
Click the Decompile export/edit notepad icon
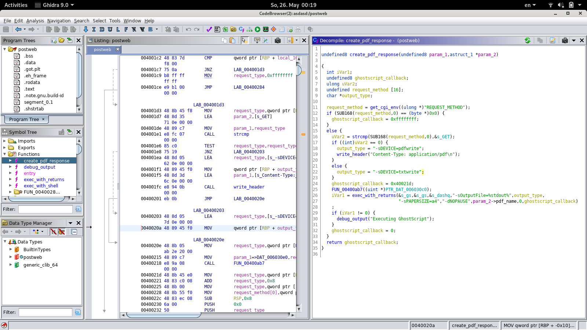[x=553, y=40]
